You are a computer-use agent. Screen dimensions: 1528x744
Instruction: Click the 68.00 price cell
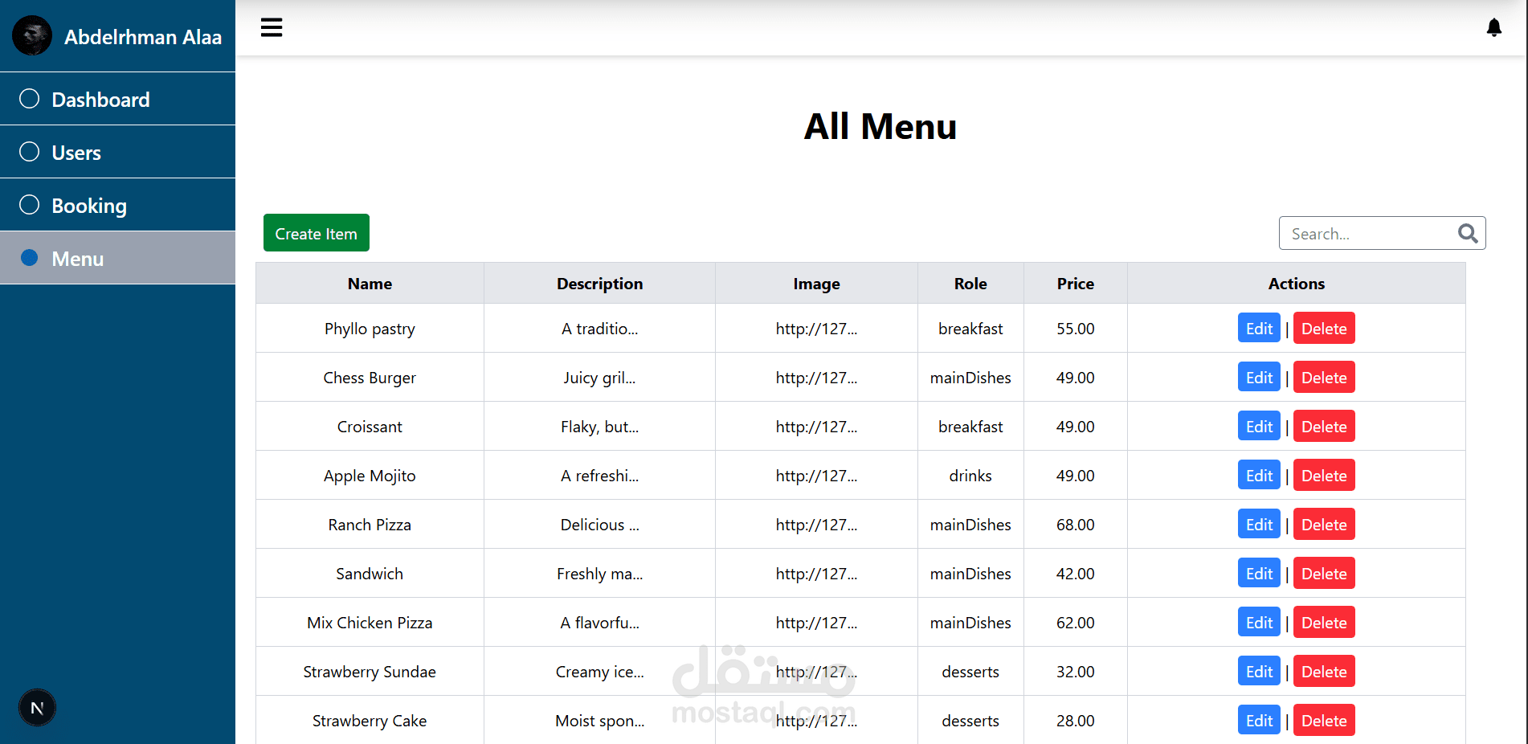coord(1075,524)
